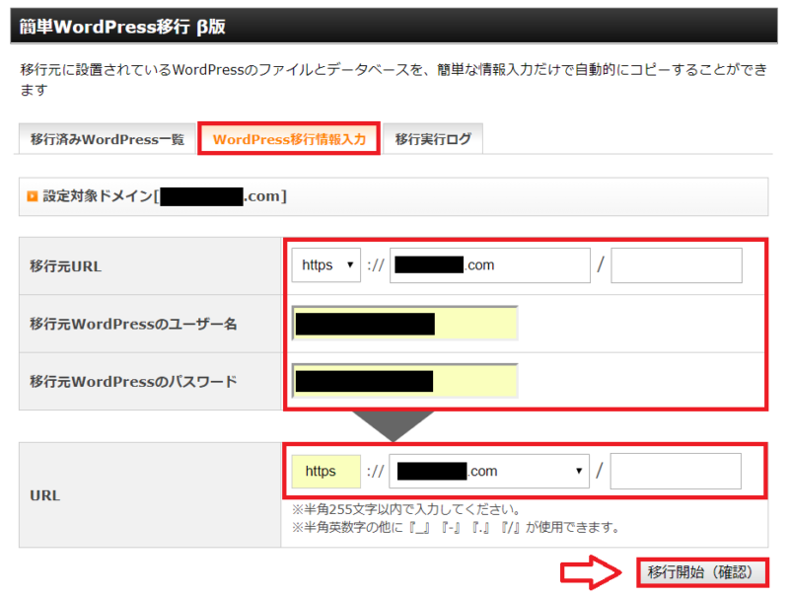
Task: Expand the https protocol dropdown for 移行元URL
Action: 326,264
